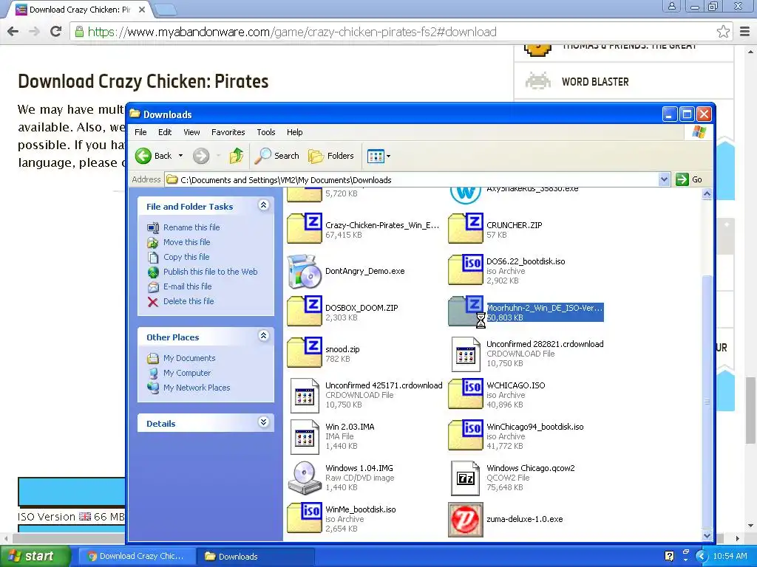Select Win 2.03.IMA file icon
The image size is (757, 567).
click(304, 437)
